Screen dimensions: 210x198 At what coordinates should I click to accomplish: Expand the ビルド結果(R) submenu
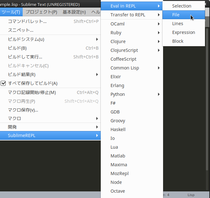click(50, 74)
